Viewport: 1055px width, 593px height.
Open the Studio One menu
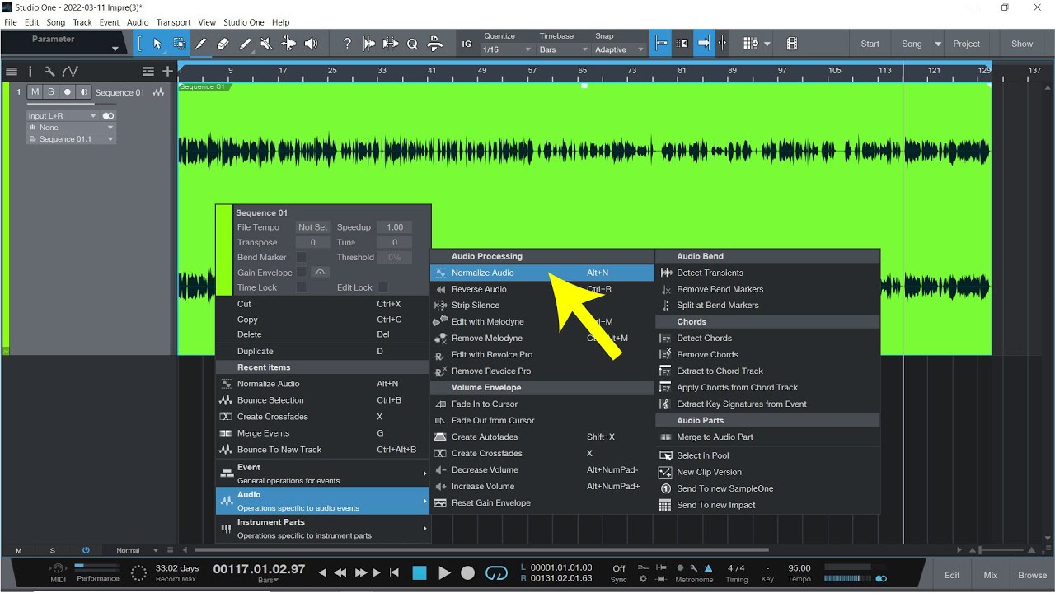pyautogui.click(x=245, y=22)
